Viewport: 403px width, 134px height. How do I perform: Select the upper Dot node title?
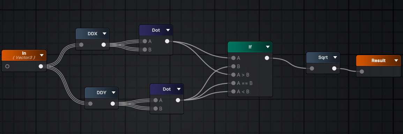tap(156, 30)
